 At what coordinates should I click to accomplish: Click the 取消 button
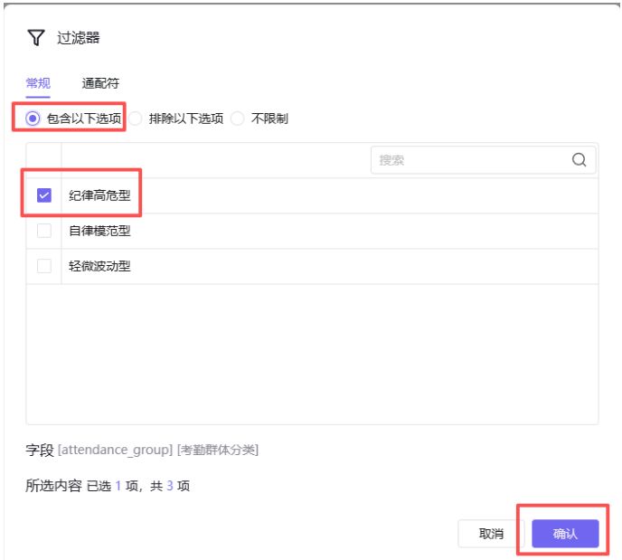(x=491, y=534)
